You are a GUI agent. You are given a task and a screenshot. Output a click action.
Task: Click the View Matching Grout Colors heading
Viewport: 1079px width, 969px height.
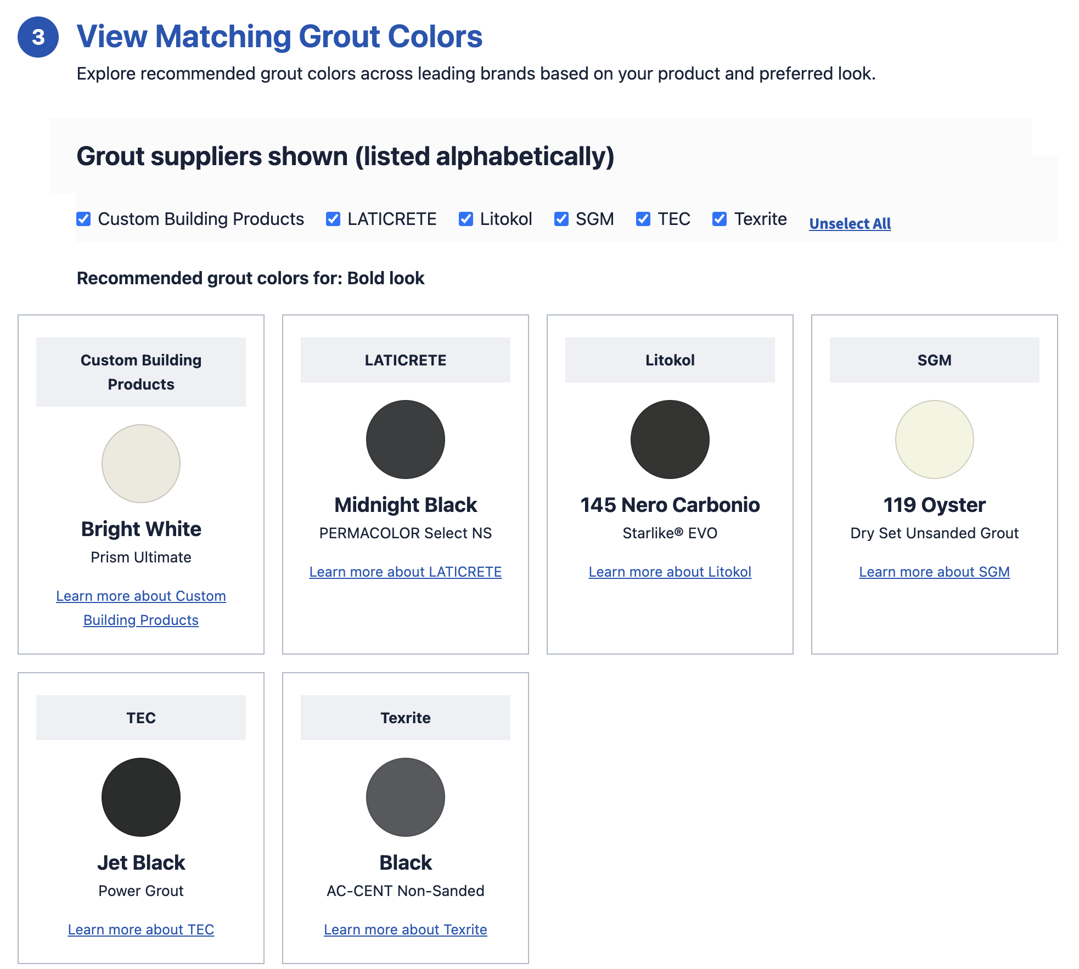279,37
